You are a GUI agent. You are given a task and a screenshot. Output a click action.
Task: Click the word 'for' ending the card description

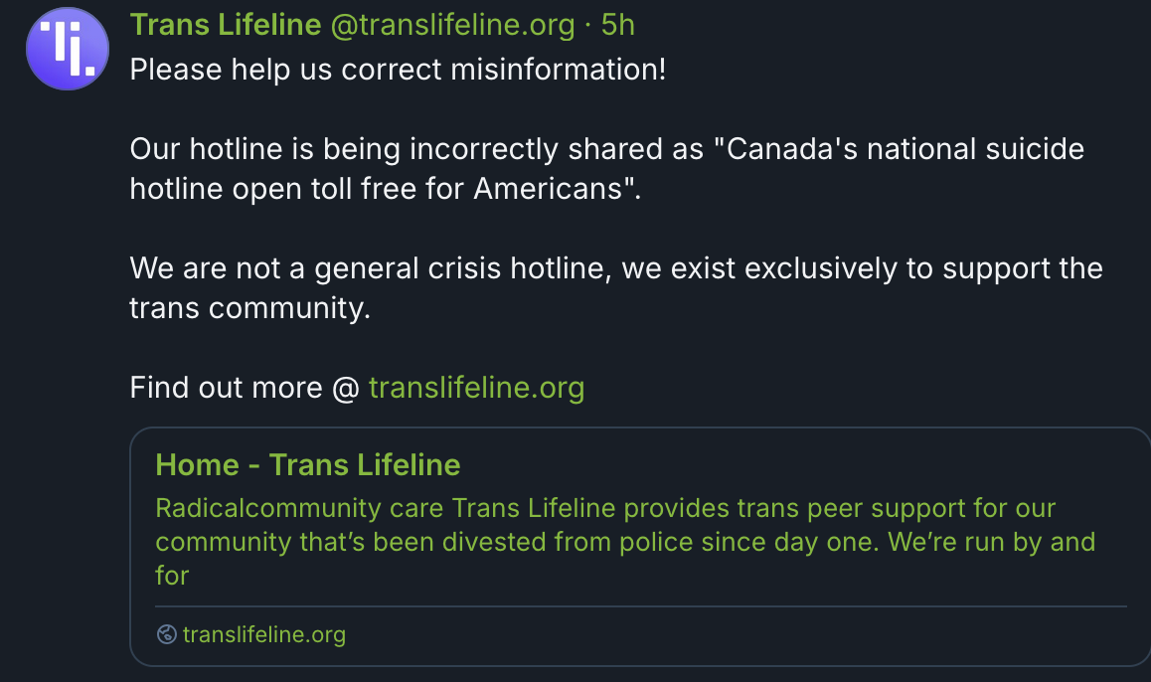172,575
